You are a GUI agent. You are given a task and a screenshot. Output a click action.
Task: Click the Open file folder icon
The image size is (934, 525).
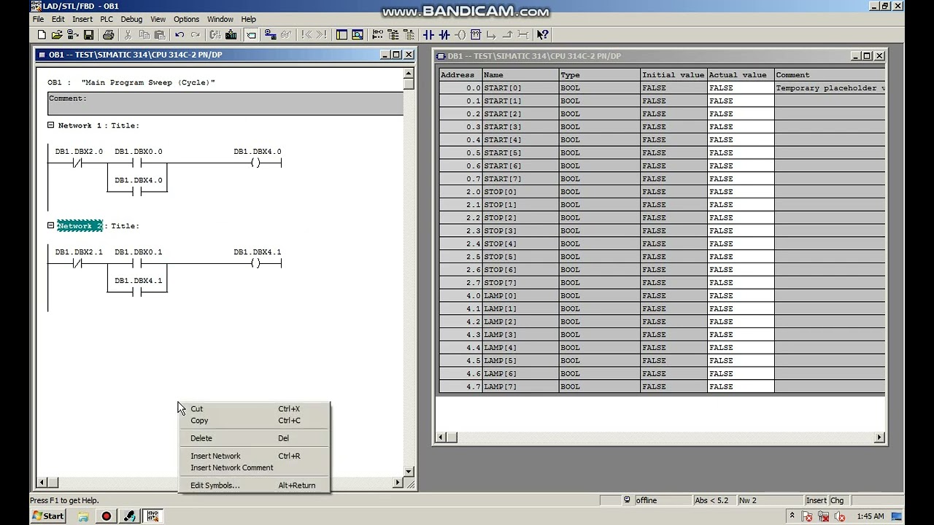(x=57, y=35)
